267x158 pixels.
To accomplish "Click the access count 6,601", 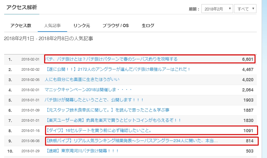I will [248, 59].
